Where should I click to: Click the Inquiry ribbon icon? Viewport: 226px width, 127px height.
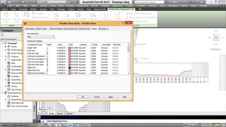[x=27, y=15]
